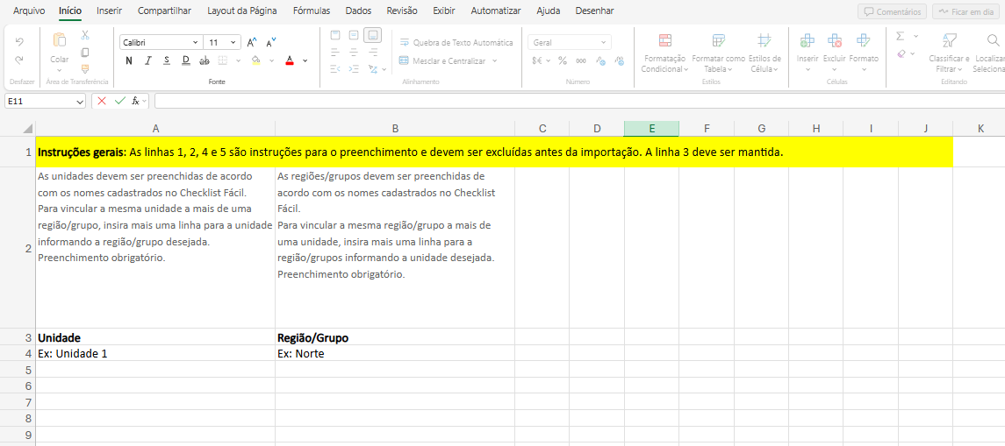Image resolution: width=1005 pixels, height=446 pixels.
Task: Apply percent style format
Action: click(x=562, y=60)
